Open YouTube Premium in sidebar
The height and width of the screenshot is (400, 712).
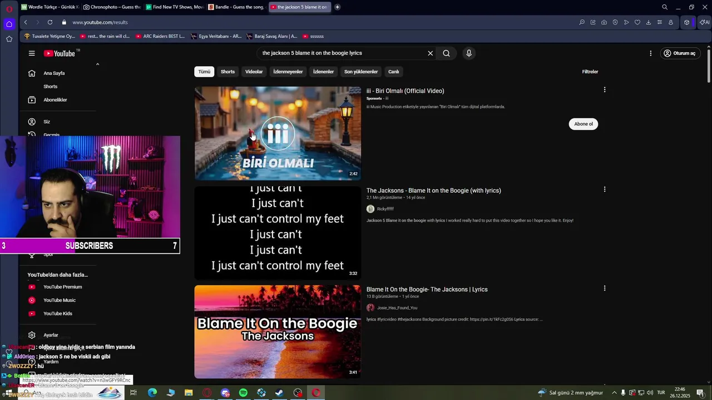(61, 287)
